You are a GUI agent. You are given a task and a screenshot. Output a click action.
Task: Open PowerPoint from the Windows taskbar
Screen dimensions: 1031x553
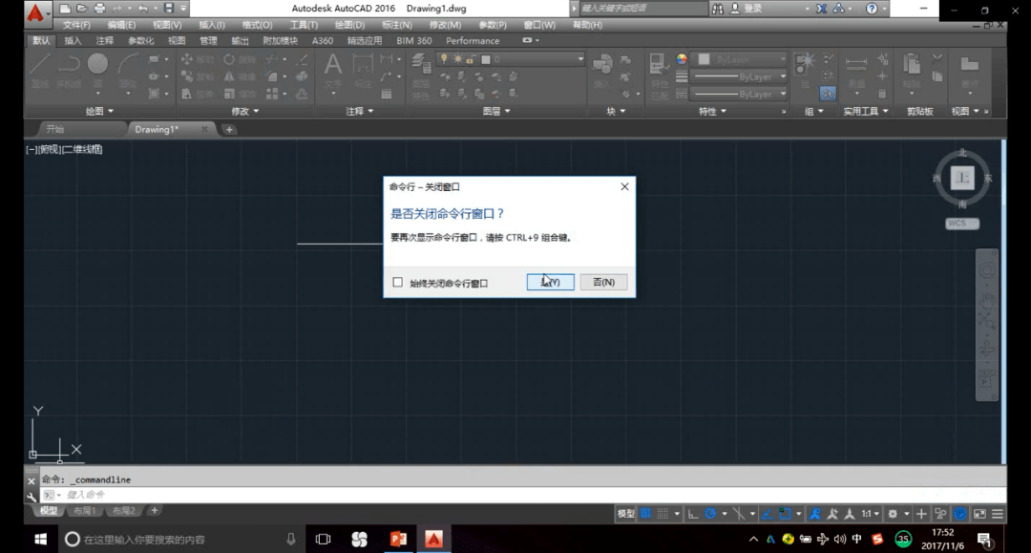(x=398, y=540)
